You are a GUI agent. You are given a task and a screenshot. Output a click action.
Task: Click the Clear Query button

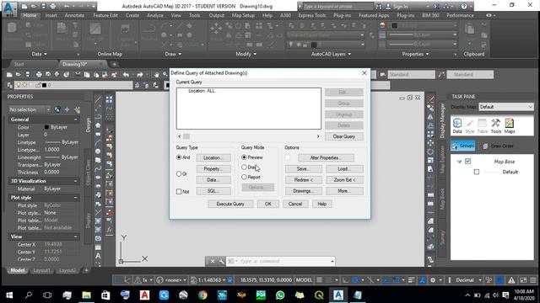coord(343,136)
